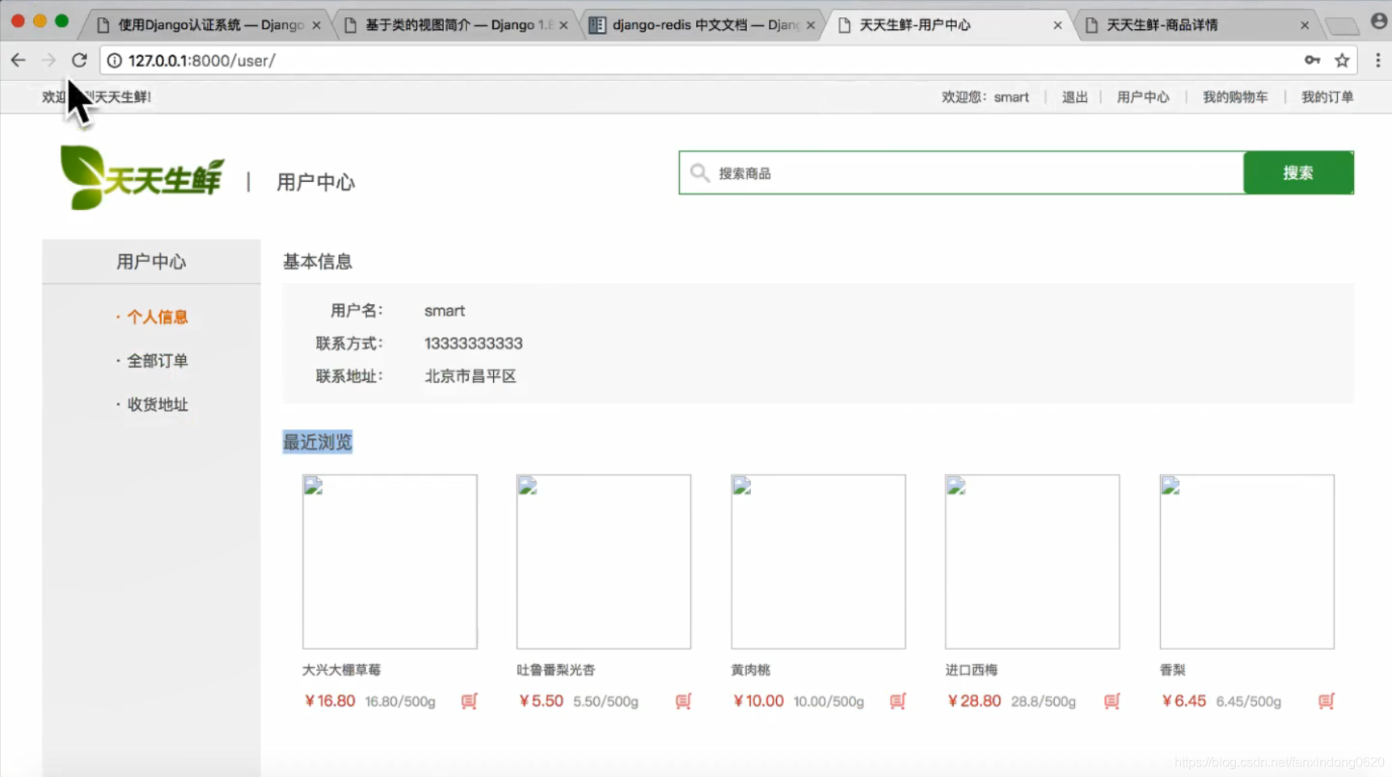The height and width of the screenshot is (777, 1392).
Task: Switch to the django-redis 中文文档 tab
Action: click(x=701, y=25)
